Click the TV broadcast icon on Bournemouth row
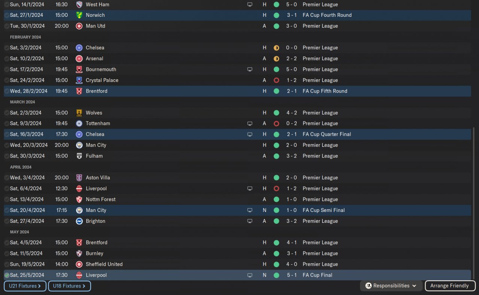Viewport: 479px width, 295px height. coord(250,70)
